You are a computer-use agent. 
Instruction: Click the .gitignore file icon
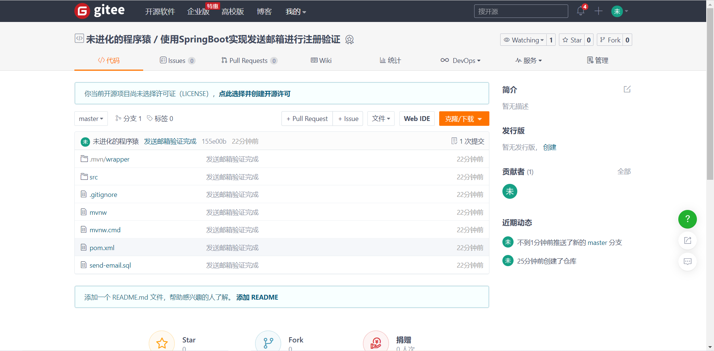pos(84,194)
